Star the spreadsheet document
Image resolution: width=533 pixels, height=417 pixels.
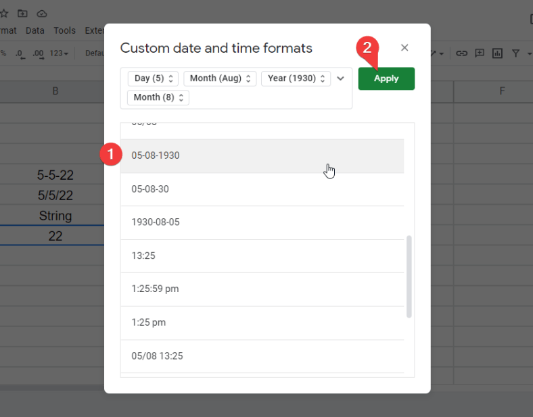[x=4, y=14]
